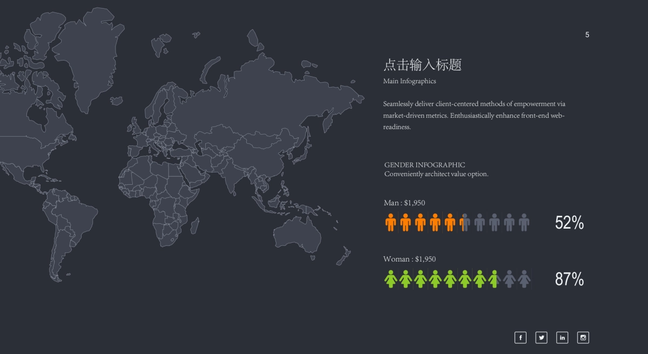Image resolution: width=648 pixels, height=354 pixels.
Task: Click the 87% percentage text
Action: pos(569,280)
